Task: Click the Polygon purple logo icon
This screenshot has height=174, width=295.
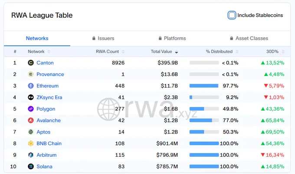Action: (x=31, y=109)
